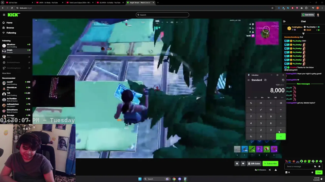Open recommended channel Ac7ionMan
The height and width of the screenshot is (182, 325).
pyautogui.click(x=16, y=100)
